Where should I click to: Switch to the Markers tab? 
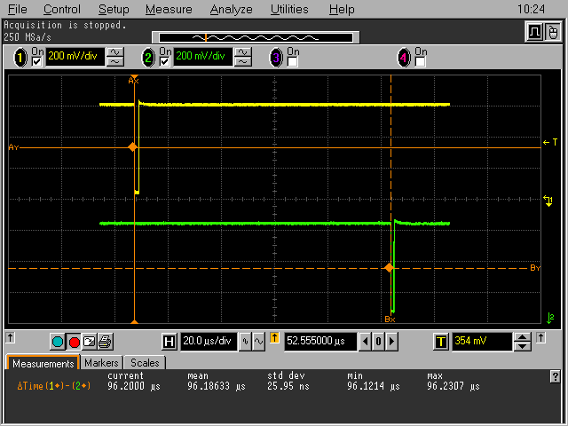[x=101, y=363]
